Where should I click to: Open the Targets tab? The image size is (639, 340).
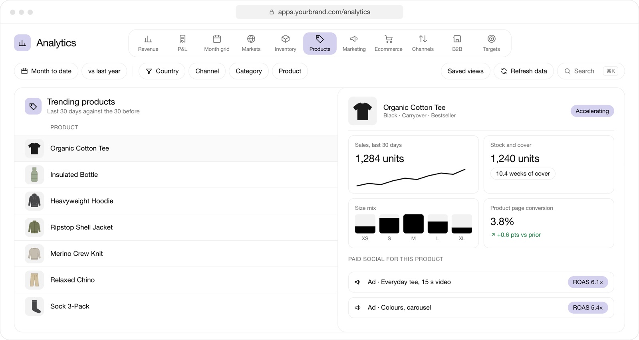[x=492, y=43]
